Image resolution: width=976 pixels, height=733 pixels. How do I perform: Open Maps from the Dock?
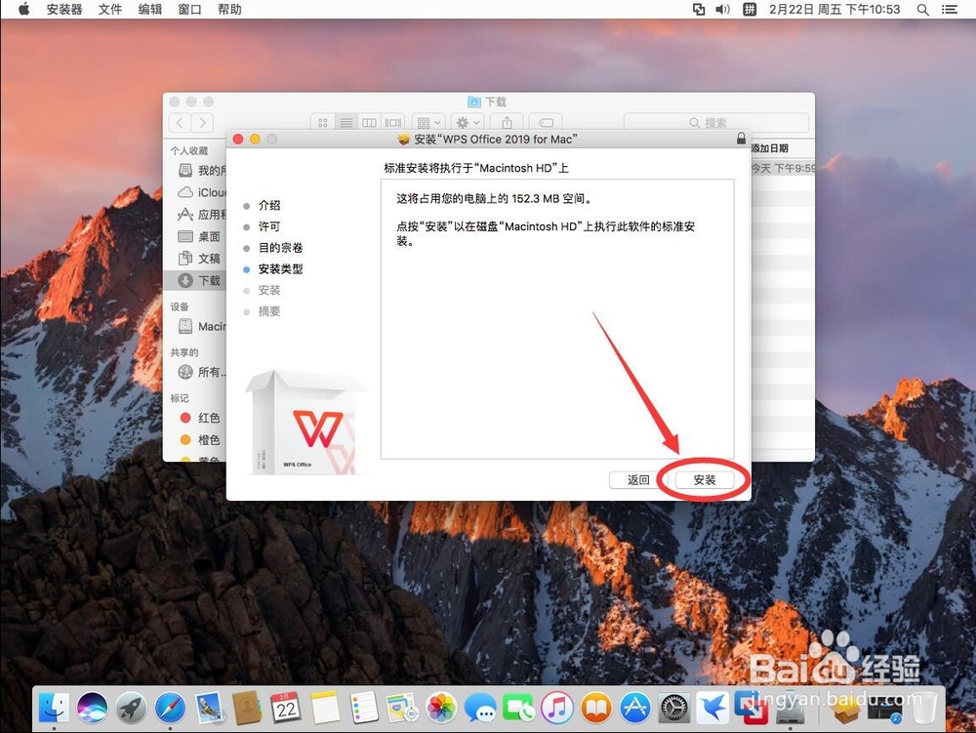(x=402, y=708)
